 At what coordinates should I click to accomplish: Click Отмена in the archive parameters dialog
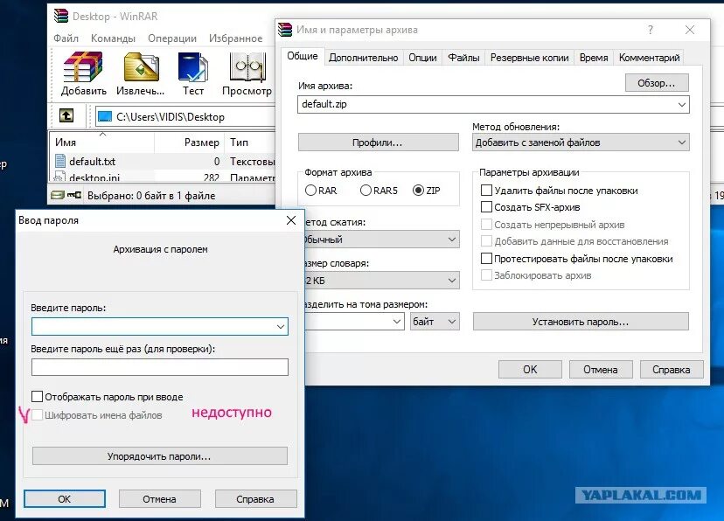click(x=600, y=370)
